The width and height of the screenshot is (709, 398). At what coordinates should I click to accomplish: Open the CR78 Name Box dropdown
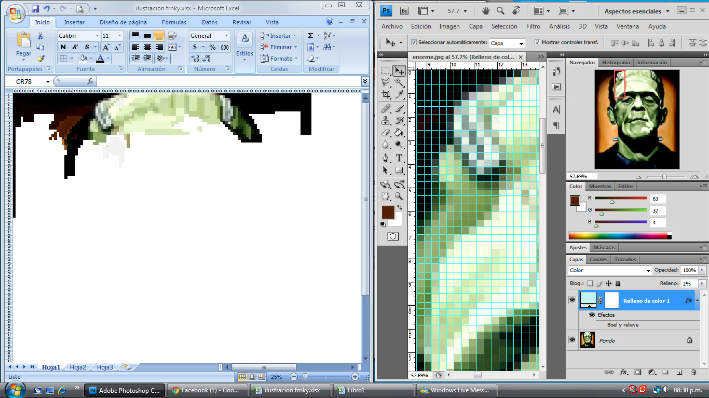[x=48, y=81]
